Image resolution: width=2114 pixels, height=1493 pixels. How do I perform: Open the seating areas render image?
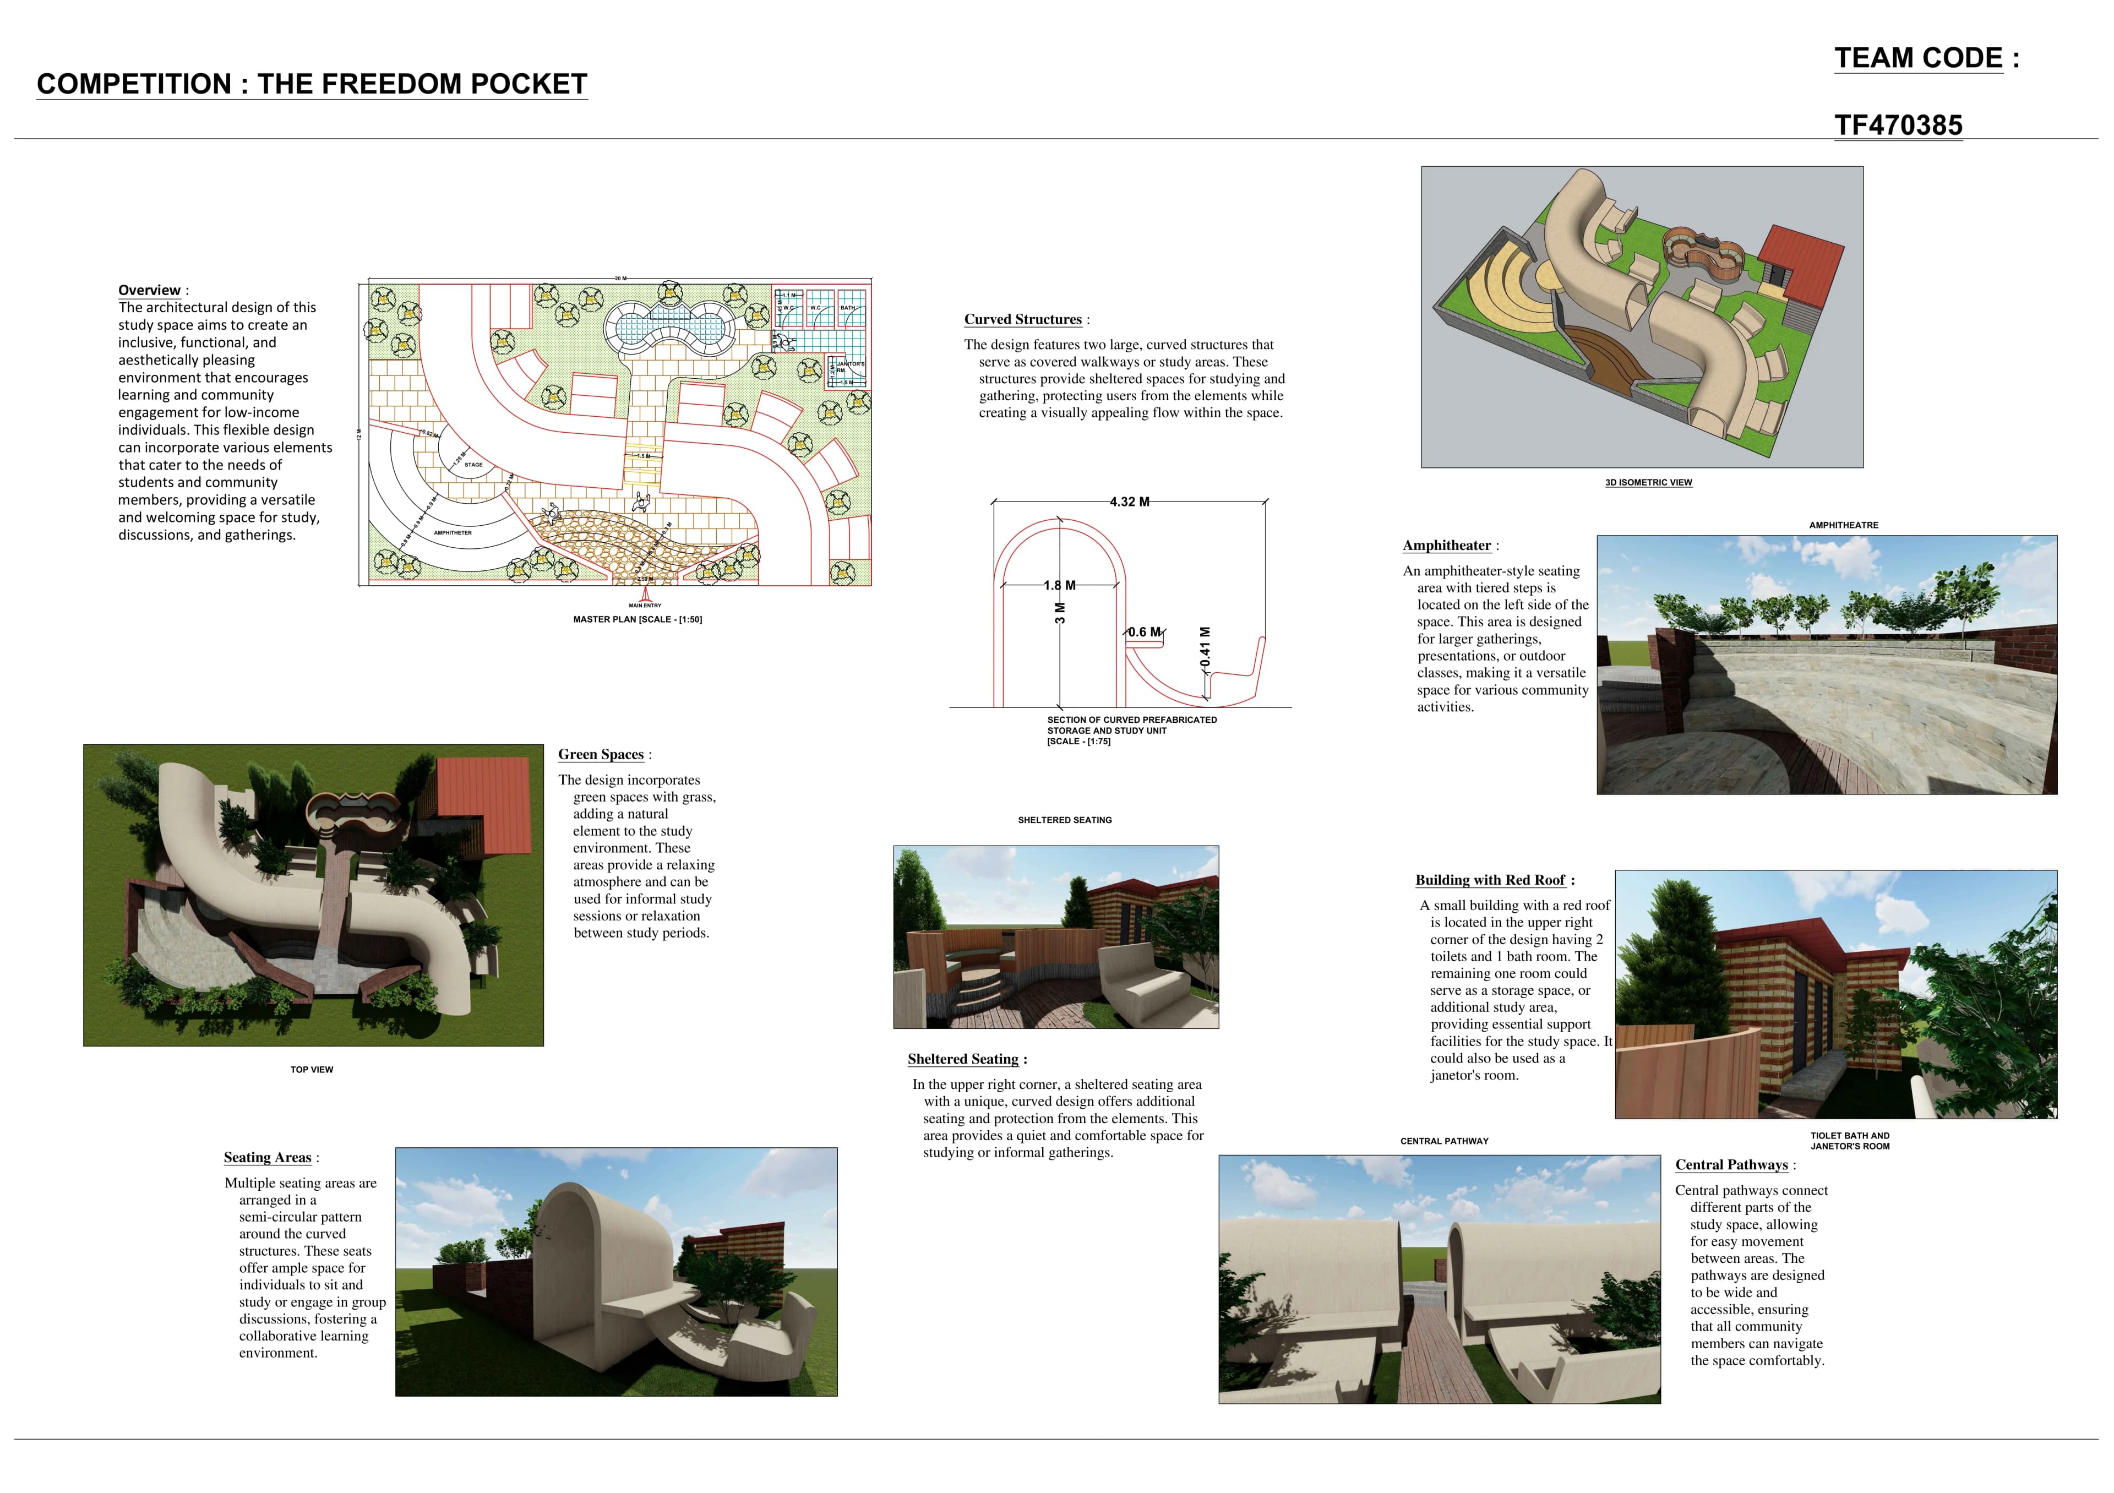coord(617,1272)
